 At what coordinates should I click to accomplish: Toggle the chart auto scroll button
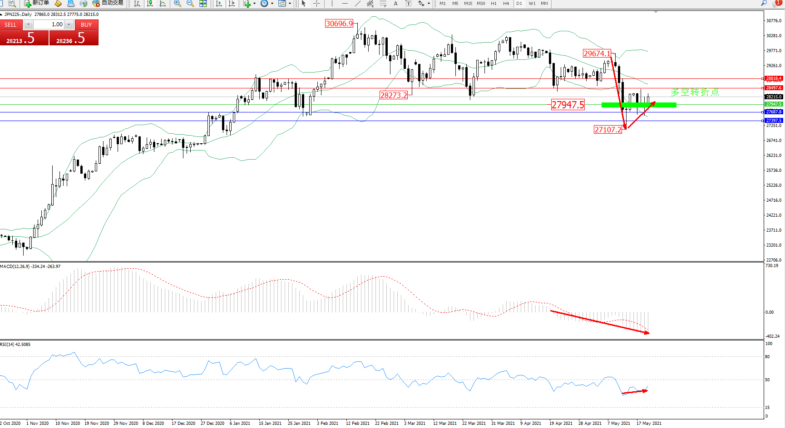tap(219, 4)
